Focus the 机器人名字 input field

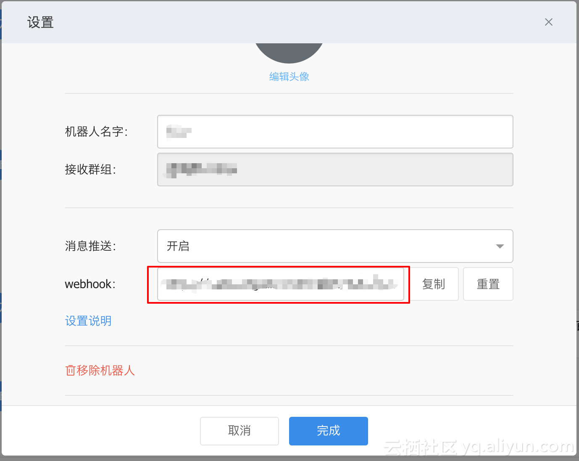click(x=335, y=132)
